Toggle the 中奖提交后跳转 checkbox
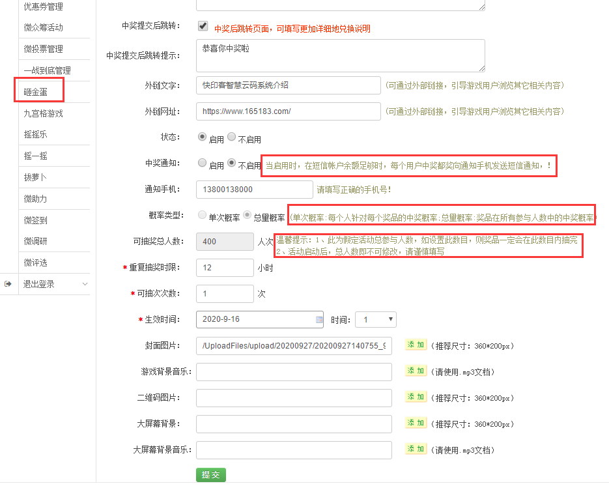Image resolution: width=609 pixels, height=486 pixels. [x=203, y=27]
